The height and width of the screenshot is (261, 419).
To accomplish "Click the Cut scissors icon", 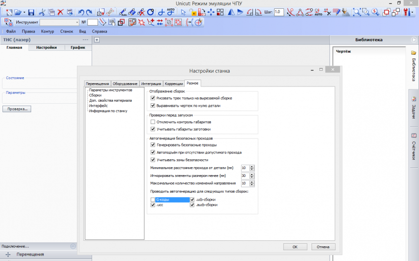I will point(42,12).
